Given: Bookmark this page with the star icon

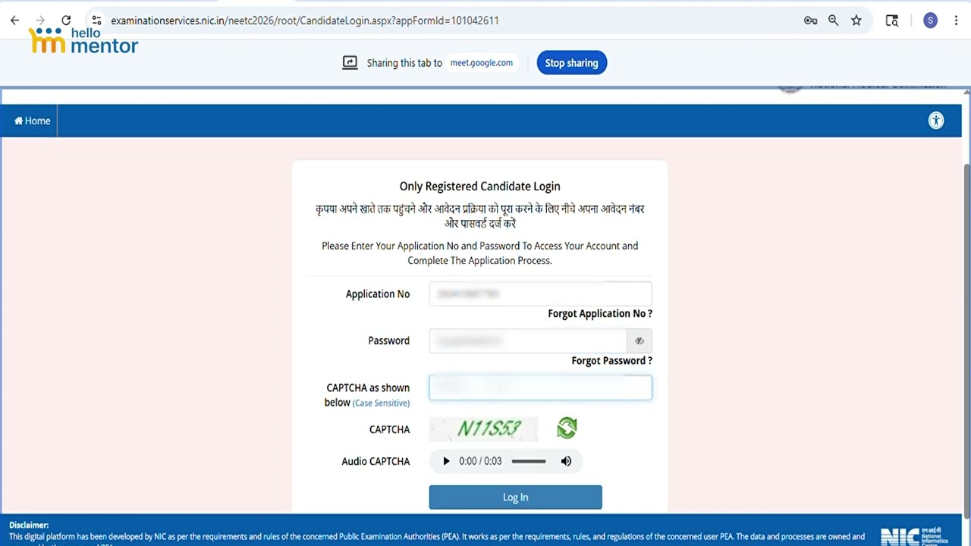Looking at the screenshot, I should point(856,20).
